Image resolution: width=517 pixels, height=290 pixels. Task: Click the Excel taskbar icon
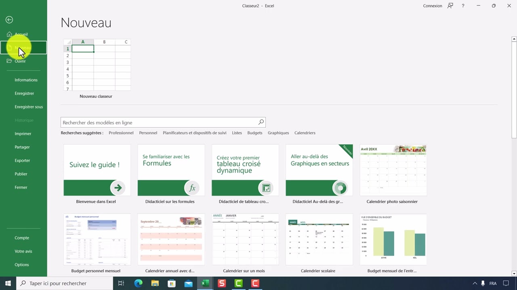205,283
